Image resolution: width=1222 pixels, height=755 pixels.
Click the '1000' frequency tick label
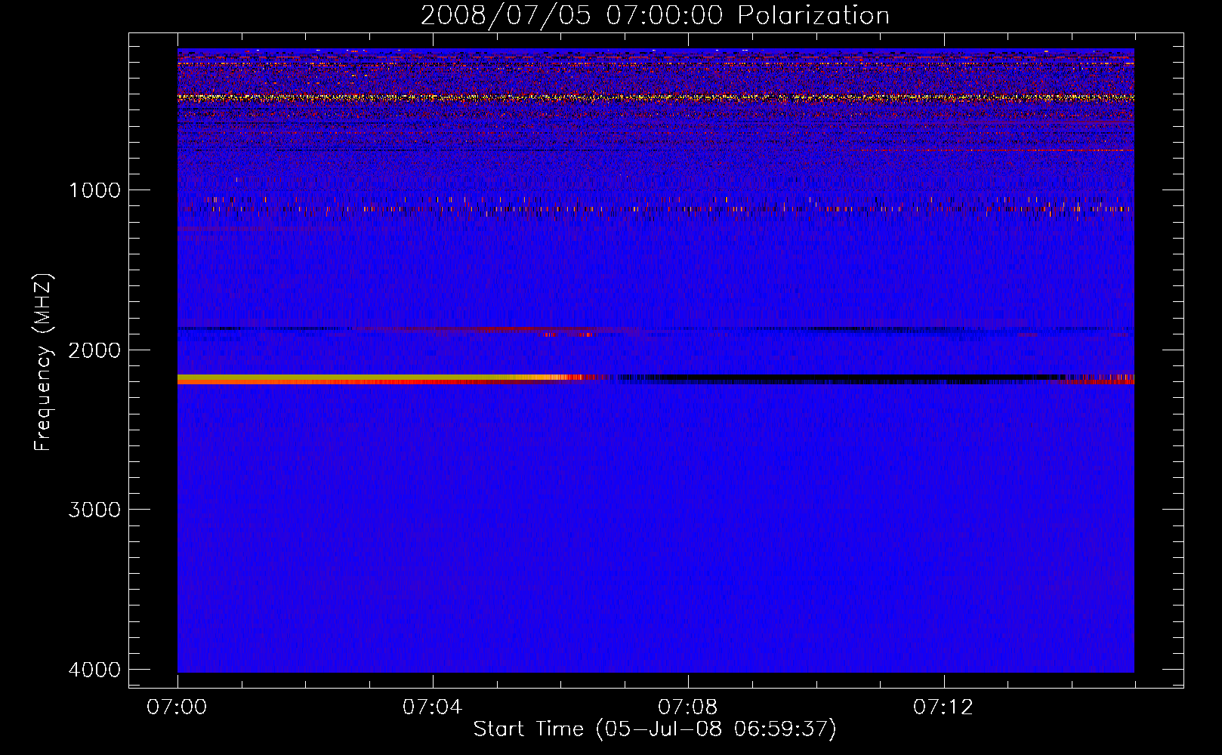pos(94,190)
